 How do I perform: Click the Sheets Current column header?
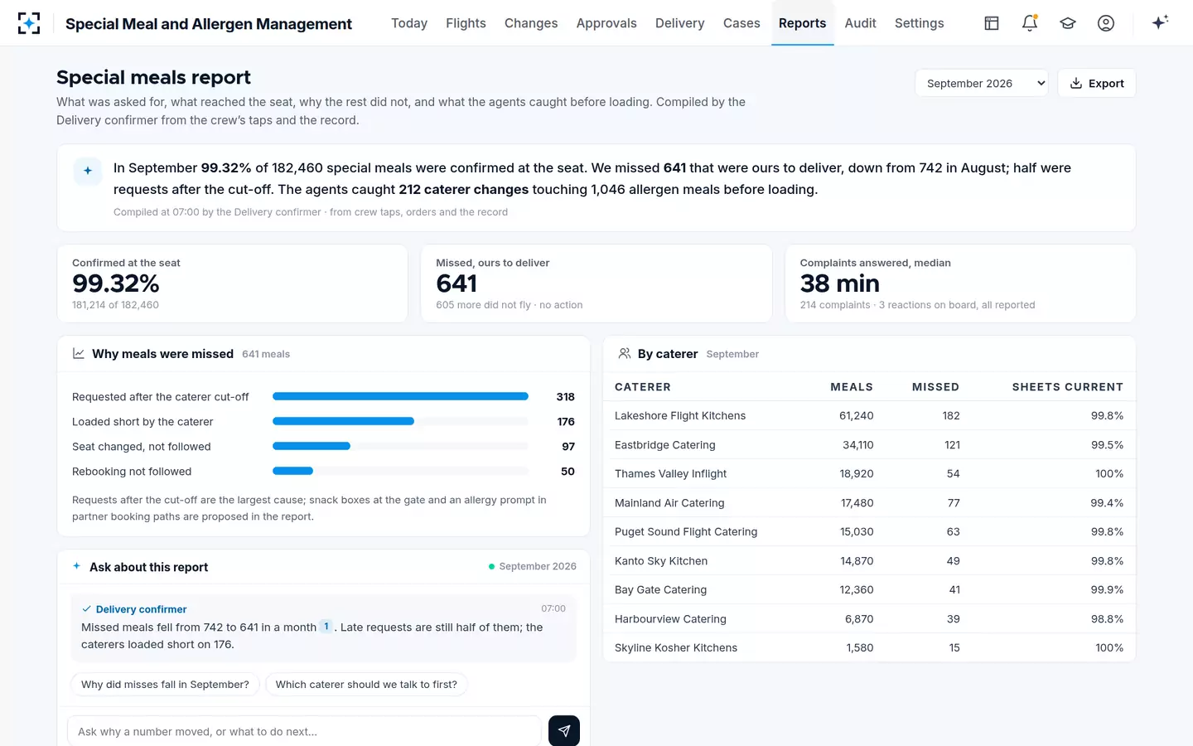click(x=1068, y=387)
